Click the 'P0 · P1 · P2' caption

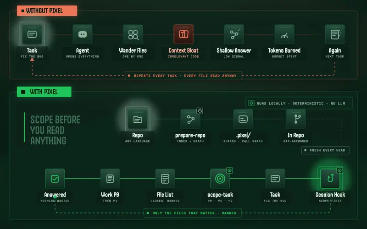pos(220,201)
